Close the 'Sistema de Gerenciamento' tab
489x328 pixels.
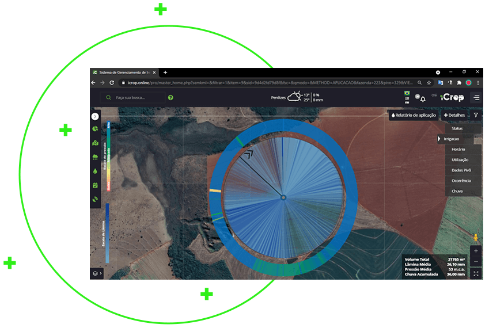154,73
